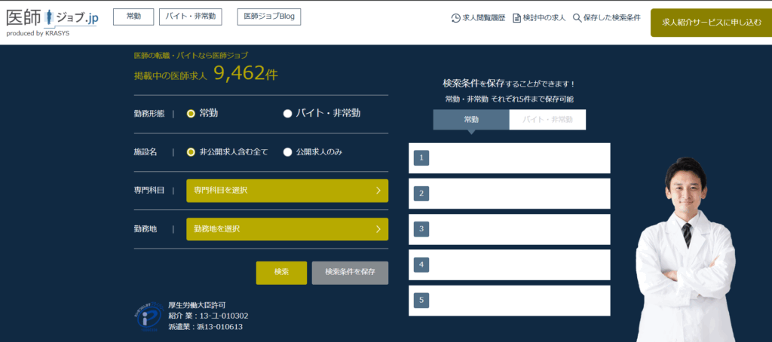Click saved condition number 3 badge
This screenshot has height=342, width=772.
click(x=421, y=229)
